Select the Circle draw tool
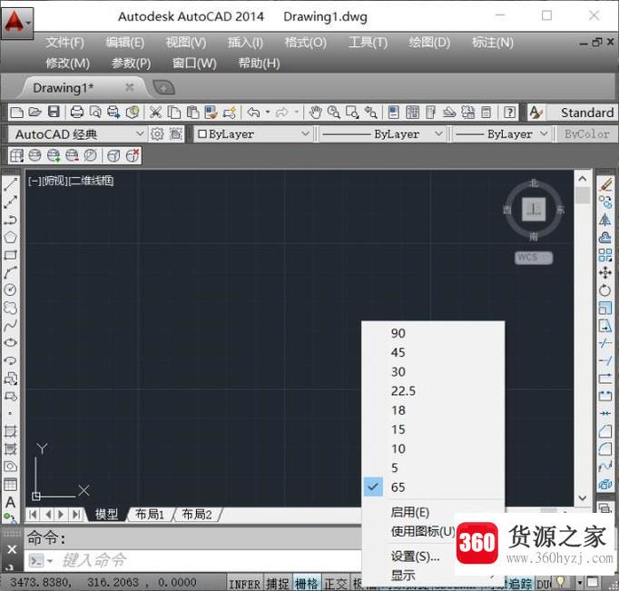 click(x=11, y=290)
